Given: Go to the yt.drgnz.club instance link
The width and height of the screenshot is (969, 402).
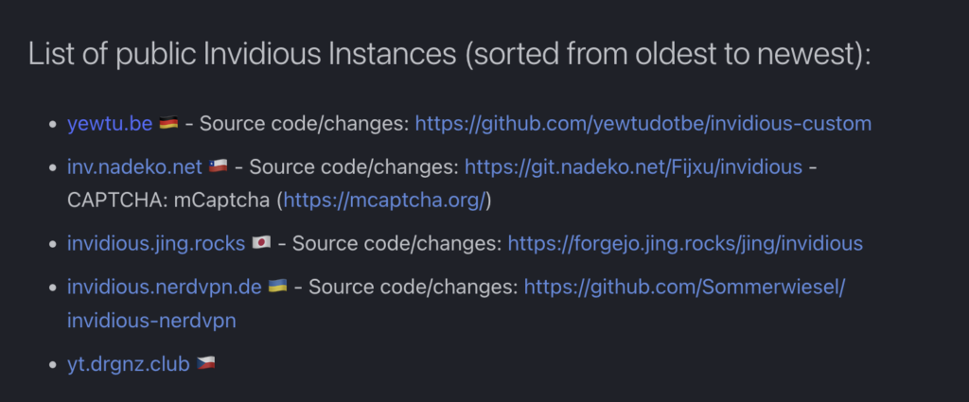Looking at the screenshot, I should coord(128,362).
